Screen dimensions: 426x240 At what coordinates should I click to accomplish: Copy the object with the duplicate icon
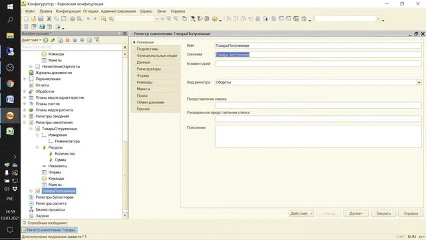[x=61, y=40]
